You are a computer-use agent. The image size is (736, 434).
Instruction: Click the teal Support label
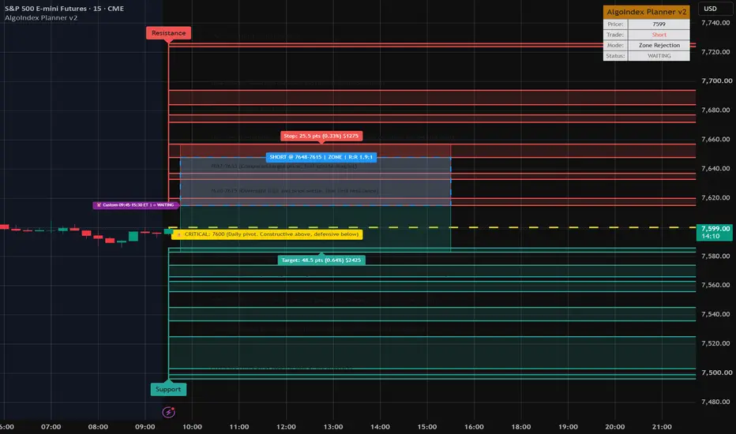(x=168, y=389)
